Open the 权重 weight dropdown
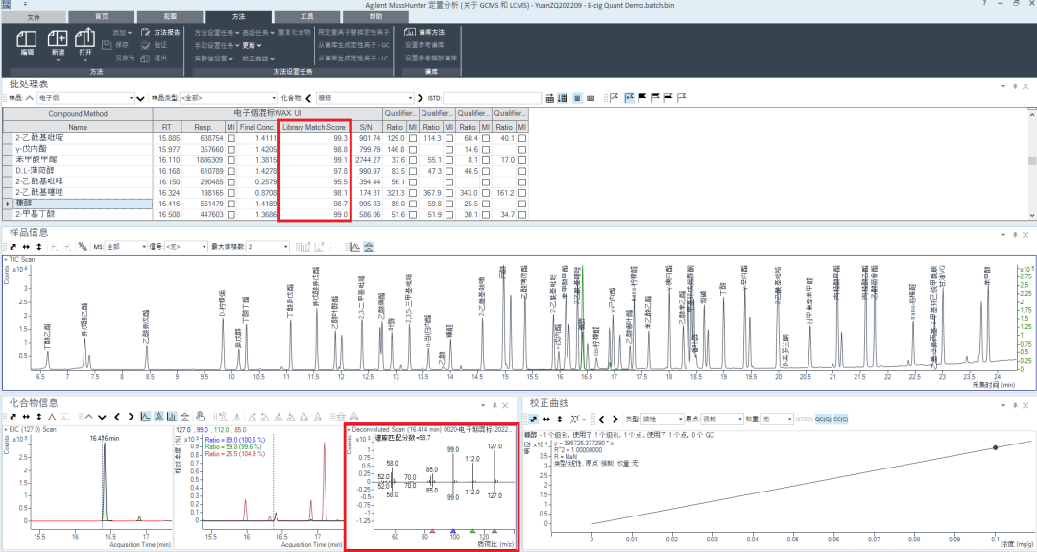Viewport: 1037px width, 552px height. click(x=777, y=420)
